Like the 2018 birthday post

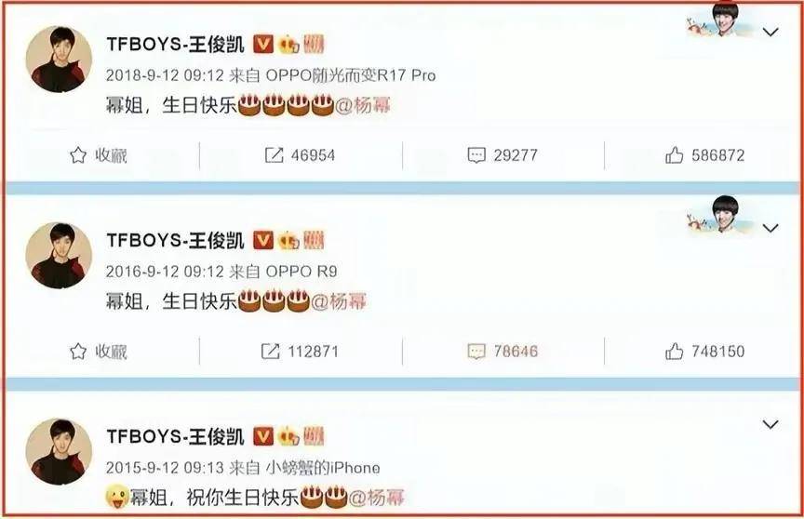click(x=704, y=154)
